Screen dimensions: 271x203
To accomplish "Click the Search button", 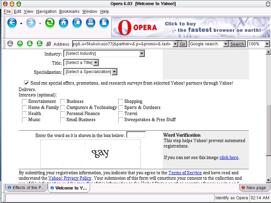I will pyautogui.click(x=237, y=44).
